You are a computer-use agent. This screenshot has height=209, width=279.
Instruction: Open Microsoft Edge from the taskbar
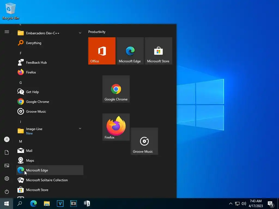33,204
